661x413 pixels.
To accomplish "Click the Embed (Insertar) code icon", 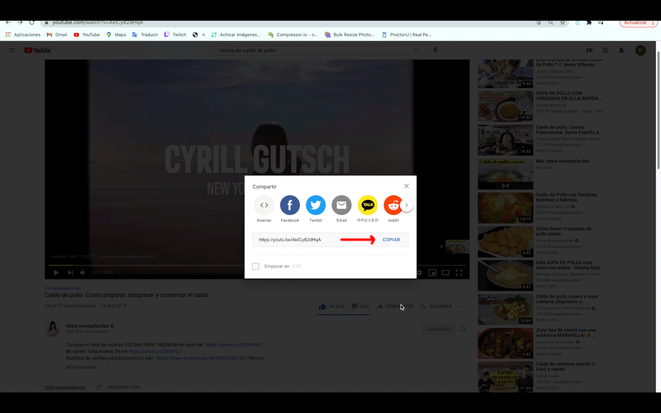I will (x=264, y=205).
